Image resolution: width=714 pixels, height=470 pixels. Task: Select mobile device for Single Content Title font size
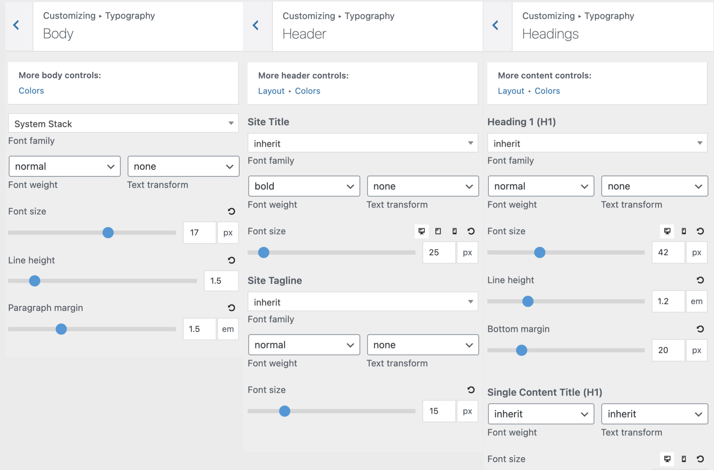684,459
